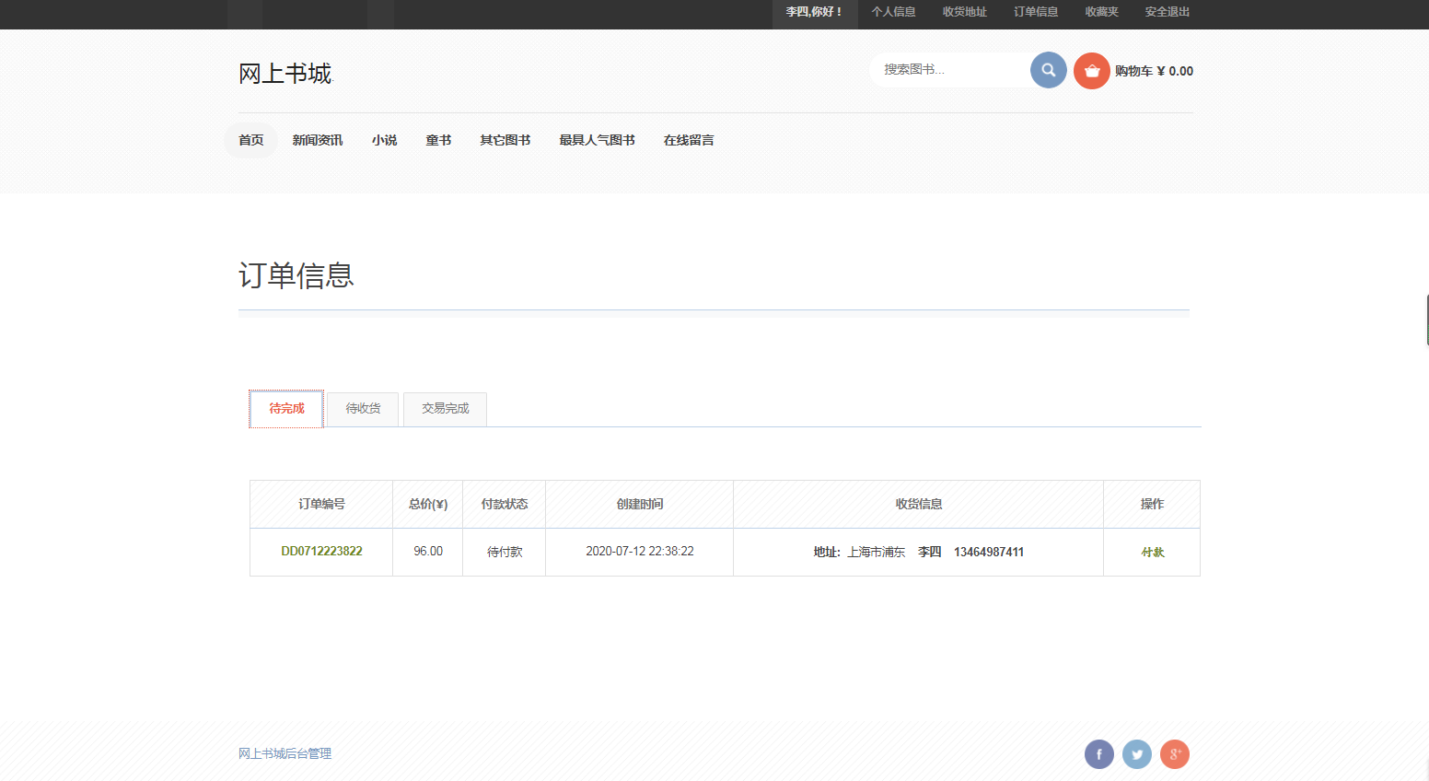Click the 购物车 ¥ 0.00 label

1154,71
